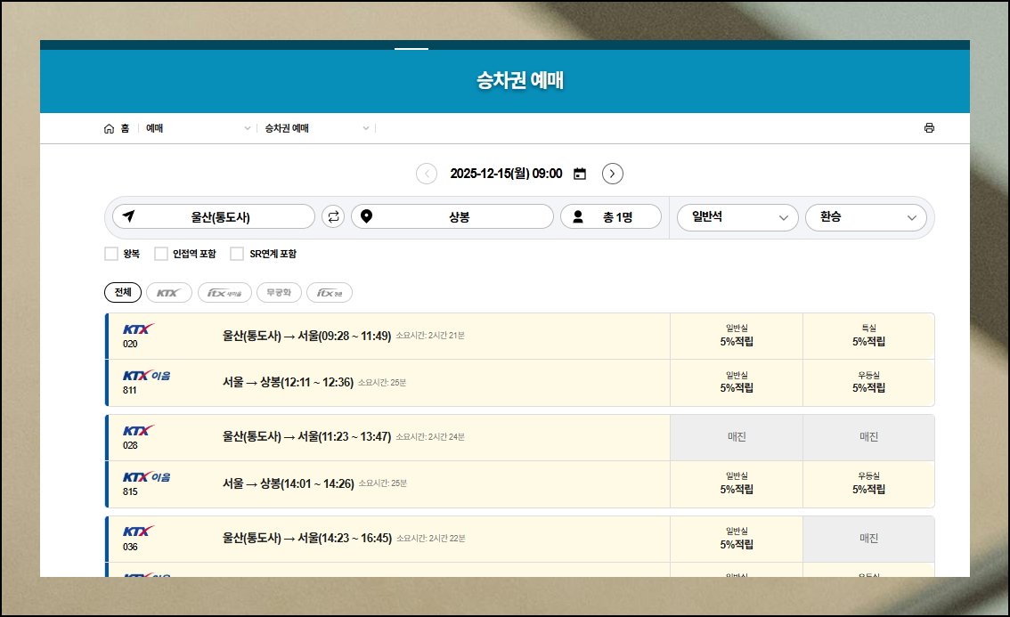Click duration text 소요시간: 2시간 21분
1010x617 pixels.
(x=430, y=337)
